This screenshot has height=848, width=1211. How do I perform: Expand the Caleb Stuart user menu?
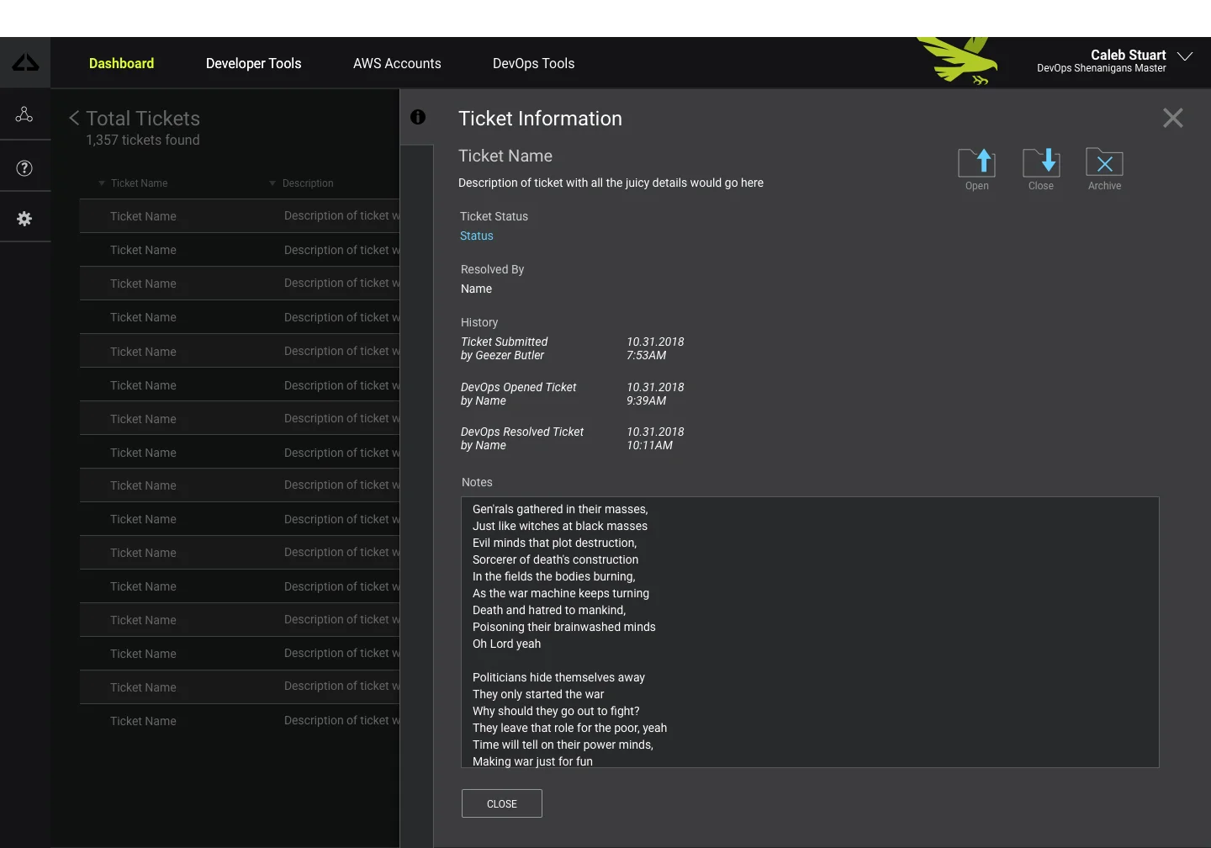point(1185,56)
